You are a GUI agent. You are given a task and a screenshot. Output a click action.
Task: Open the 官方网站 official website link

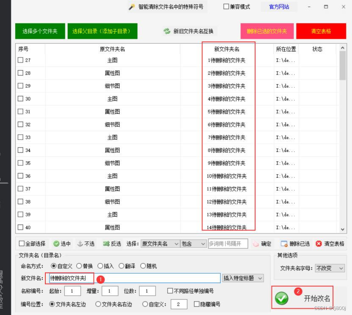[x=279, y=7]
